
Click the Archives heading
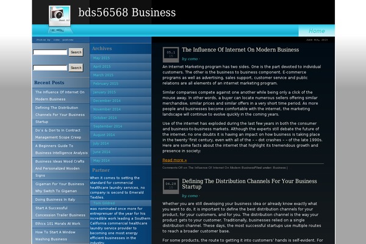[102, 49]
